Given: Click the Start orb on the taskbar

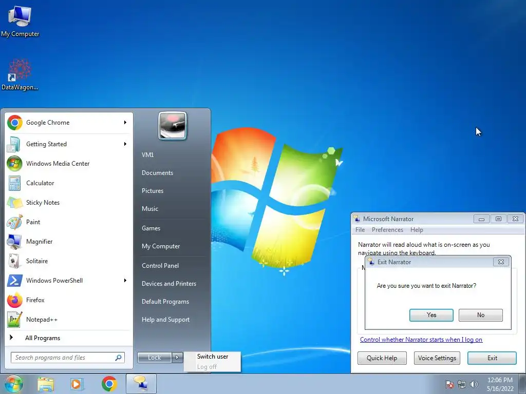Looking at the screenshot, I should [14, 384].
